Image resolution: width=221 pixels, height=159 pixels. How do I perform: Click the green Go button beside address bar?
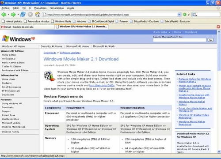point(185,15)
